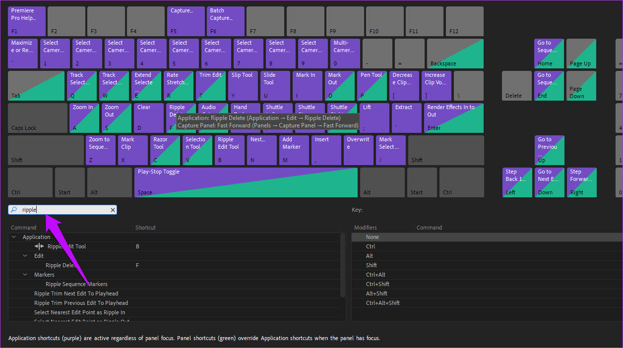Screen dimensions: 623x348
Task: Click the Shortcut column header
Action: coord(145,228)
